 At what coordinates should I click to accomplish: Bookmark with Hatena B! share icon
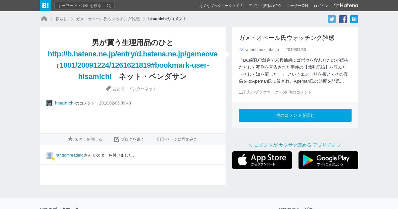(x=354, y=19)
